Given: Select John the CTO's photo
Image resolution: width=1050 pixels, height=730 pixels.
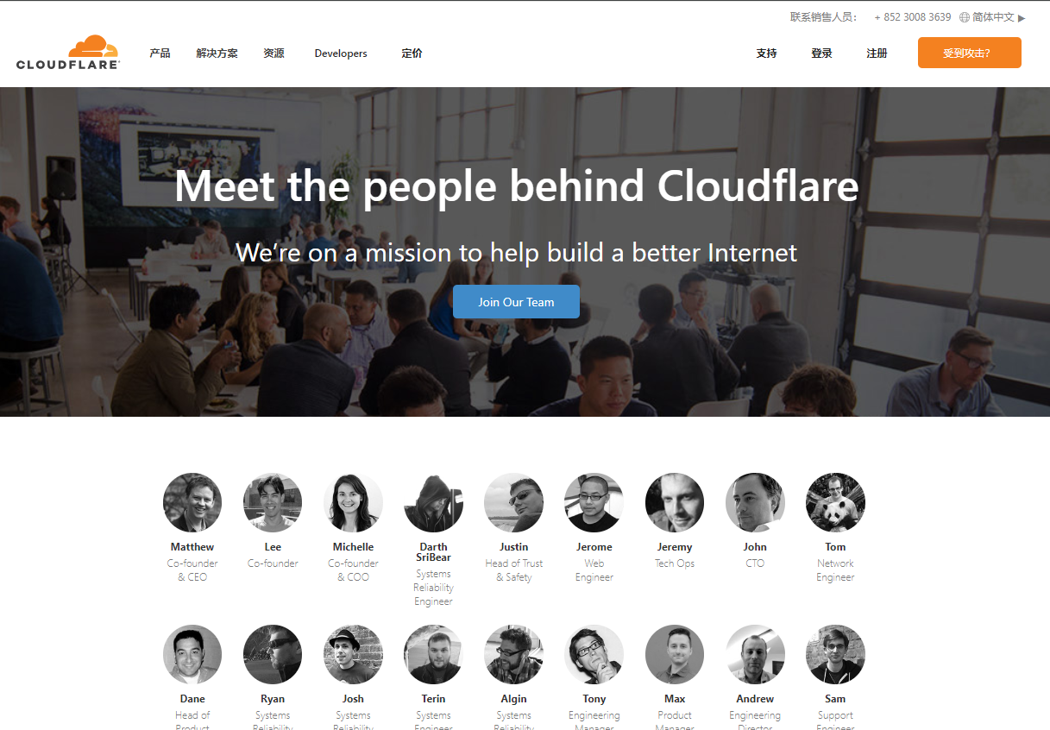Looking at the screenshot, I should 755,502.
